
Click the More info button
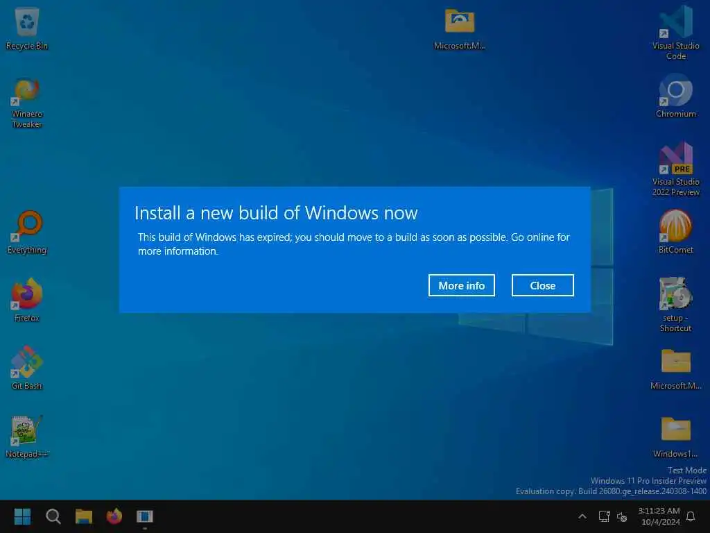pos(461,285)
